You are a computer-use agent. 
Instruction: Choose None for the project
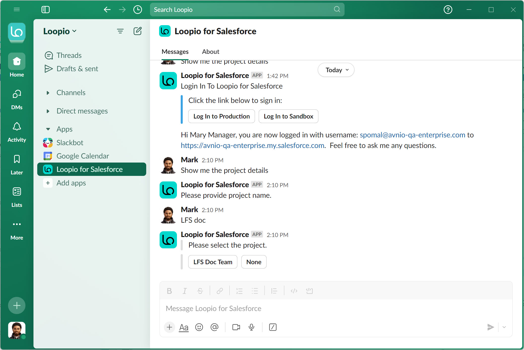254,262
